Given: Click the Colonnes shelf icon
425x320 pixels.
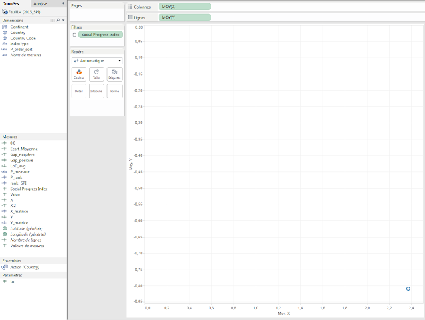Looking at the screenshot, I should (x=130, y=7).
